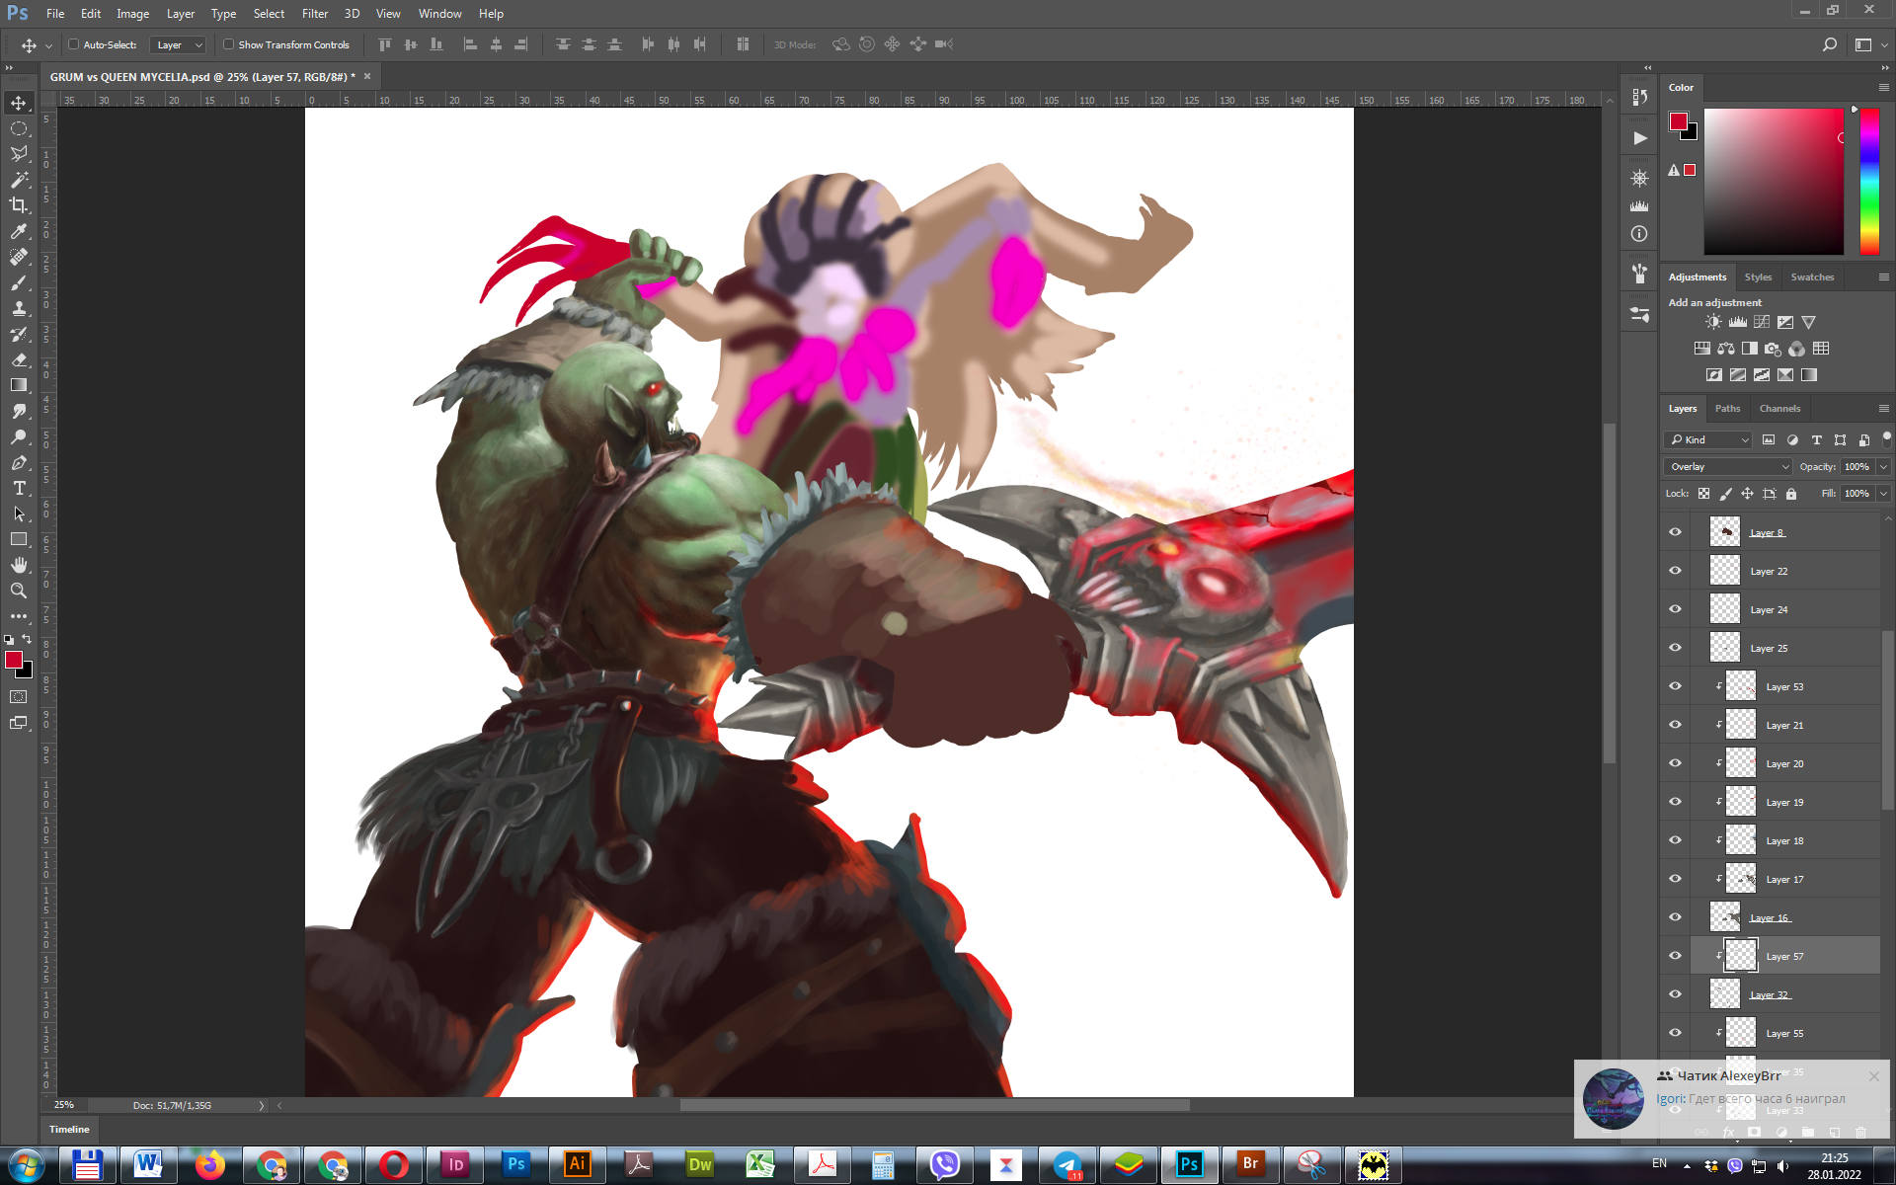Select the Zoom tool
The width and height of the screenshot is (1896, 1185).
19,591
